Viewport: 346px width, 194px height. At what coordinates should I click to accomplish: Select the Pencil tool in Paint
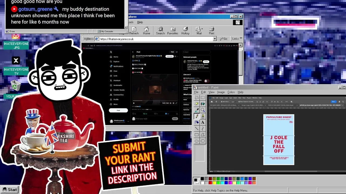pos(197,116)
